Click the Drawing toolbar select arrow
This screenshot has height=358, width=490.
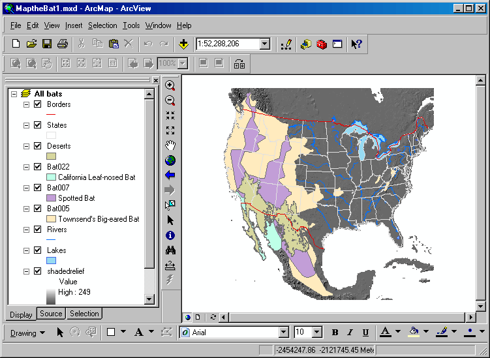click(60, 333)
